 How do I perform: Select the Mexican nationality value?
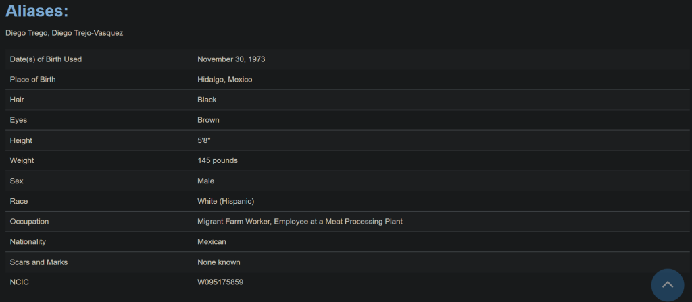(212, 241)
